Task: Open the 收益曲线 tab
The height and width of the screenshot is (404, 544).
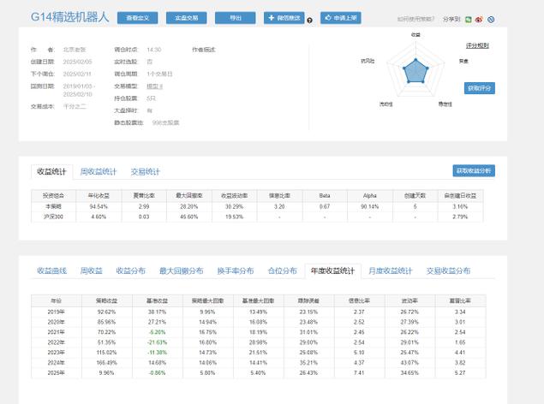Action: click(x=51, y=270)
